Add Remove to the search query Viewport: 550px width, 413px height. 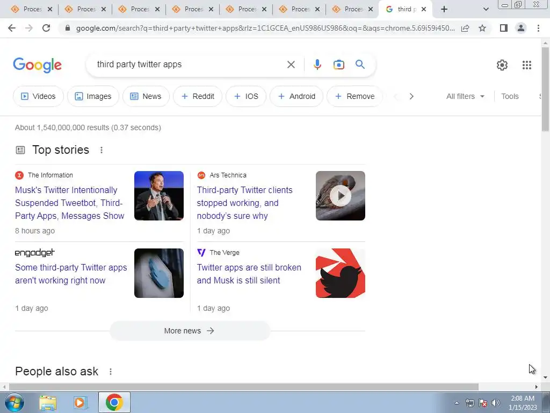(354, 96)
